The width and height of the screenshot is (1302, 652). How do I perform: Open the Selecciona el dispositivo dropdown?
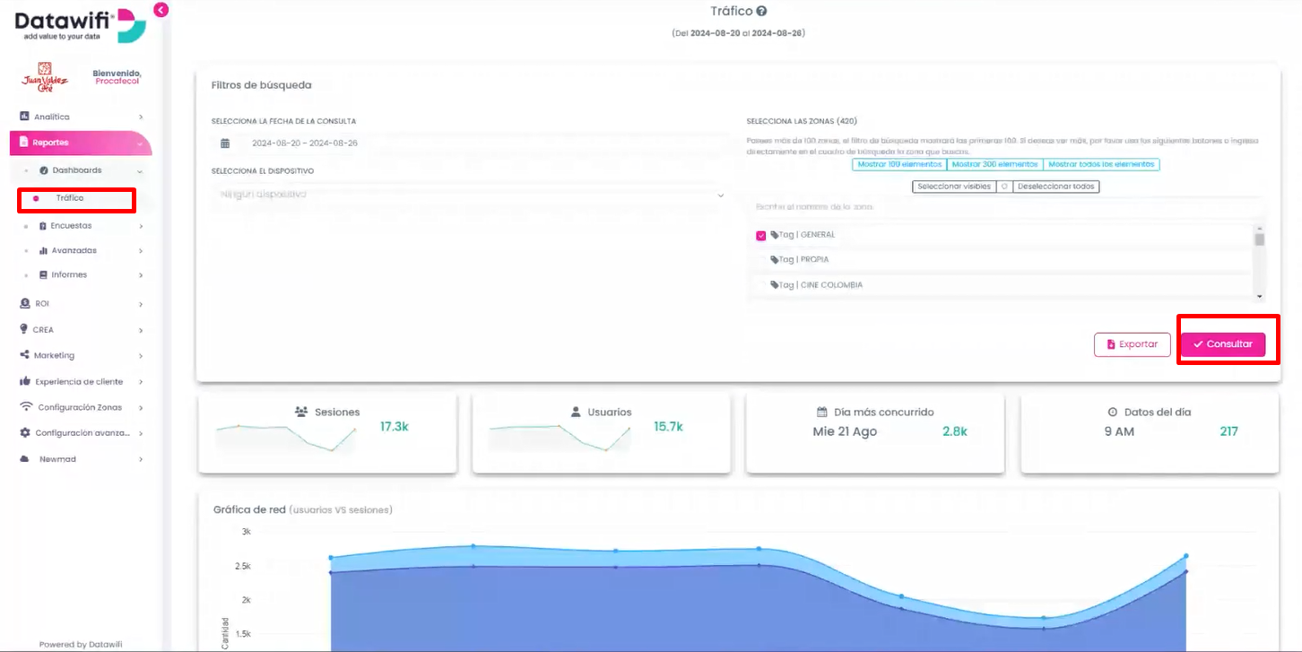[x=470, y=194]
